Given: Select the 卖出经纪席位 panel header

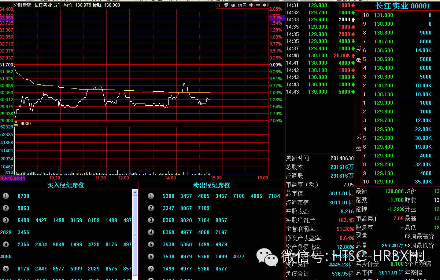Looking at the screenshot, I should point(212,185).
